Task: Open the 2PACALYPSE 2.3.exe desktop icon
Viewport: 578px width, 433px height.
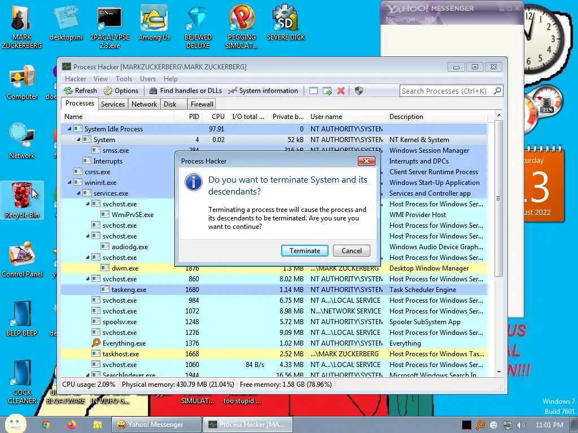Action: point(110,27)
